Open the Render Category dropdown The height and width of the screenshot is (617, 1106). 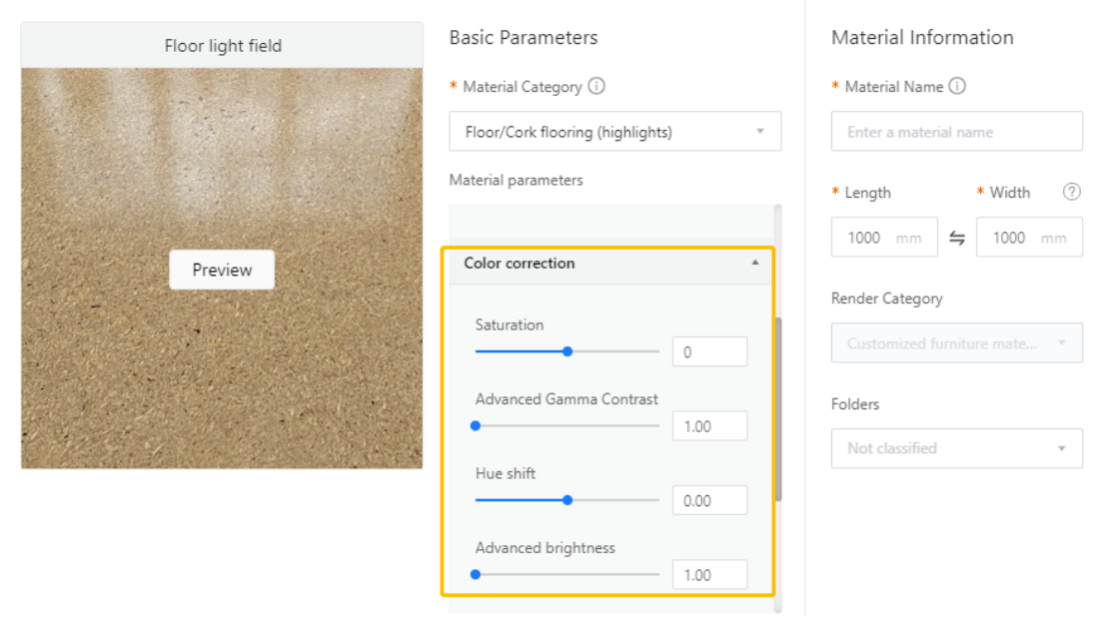point(956,342)
